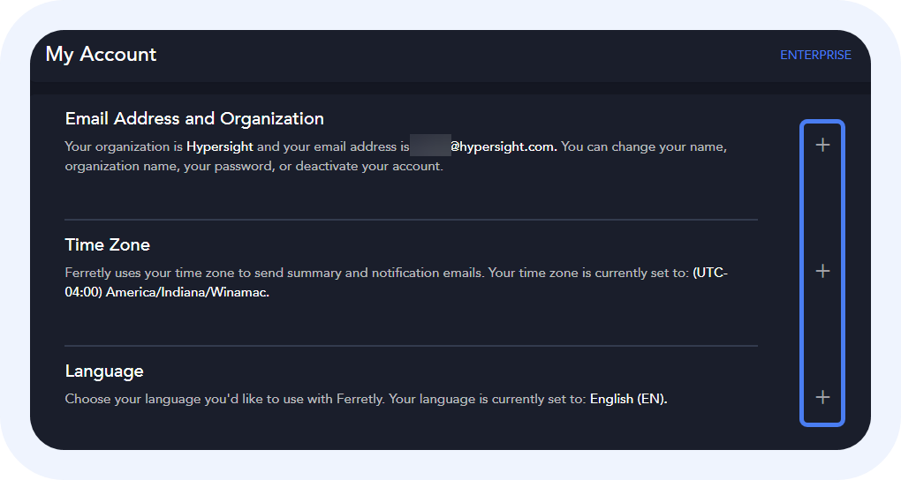This screenshot has width=901, height=480.
Task: Expand the Time Zone section plus icon
Action: 822,271
